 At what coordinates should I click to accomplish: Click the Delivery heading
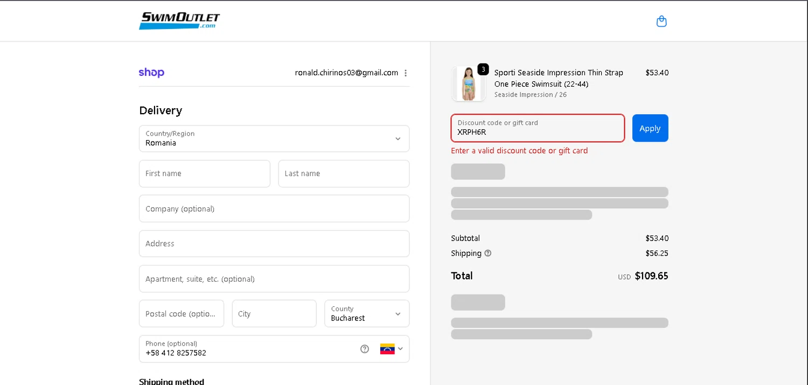pyautogui.click(x=161, y=110)
